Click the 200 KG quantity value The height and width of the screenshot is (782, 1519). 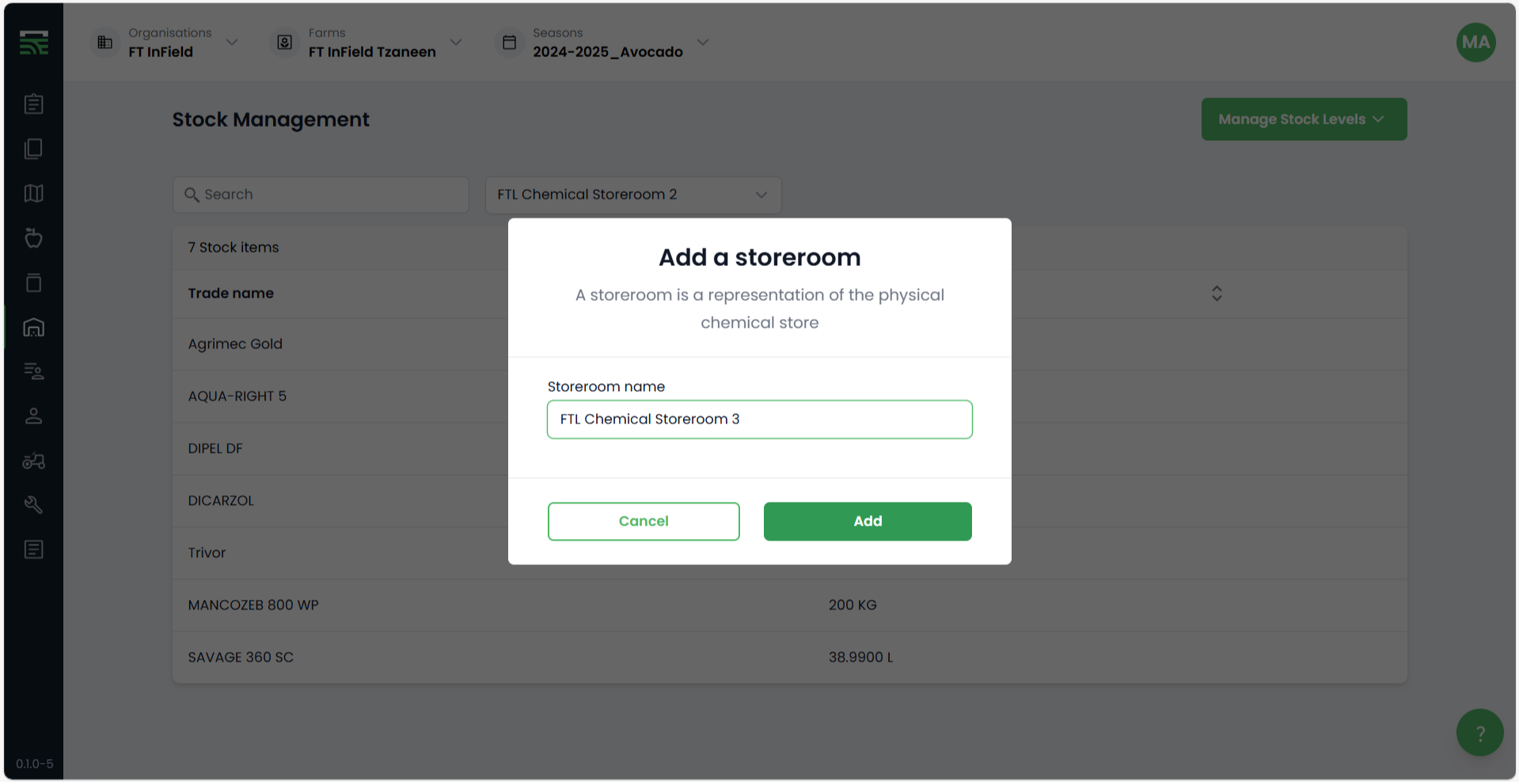[x=853, y=605]
